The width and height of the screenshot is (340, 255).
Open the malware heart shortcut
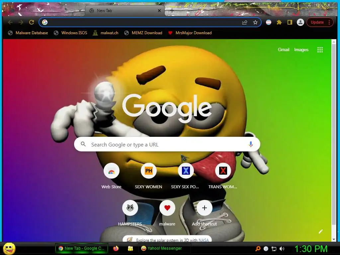click(167, 208)
